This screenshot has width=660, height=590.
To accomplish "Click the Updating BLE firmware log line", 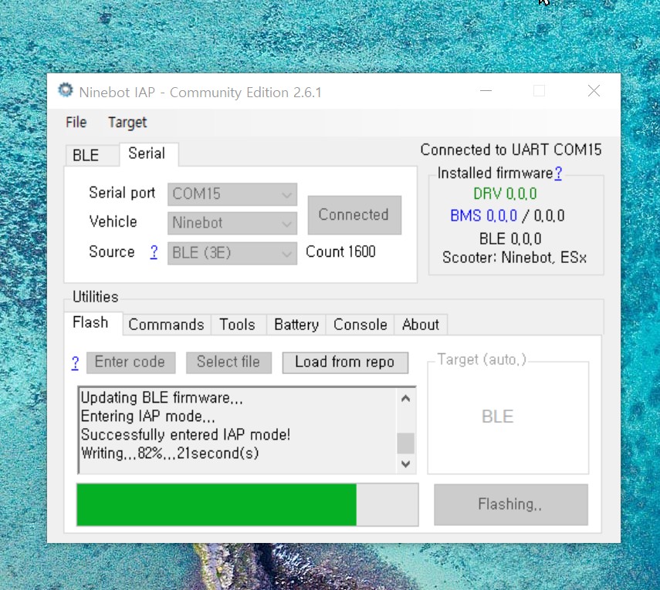I will (161, 397).
